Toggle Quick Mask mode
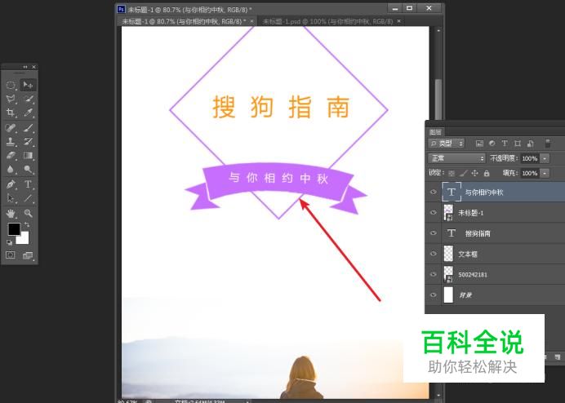This screenshot has width=565, height=403. pyautogui.click(x=11, y=255)
